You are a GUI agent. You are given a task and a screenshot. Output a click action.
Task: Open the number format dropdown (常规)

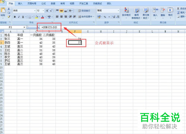(x=118, y=11)
